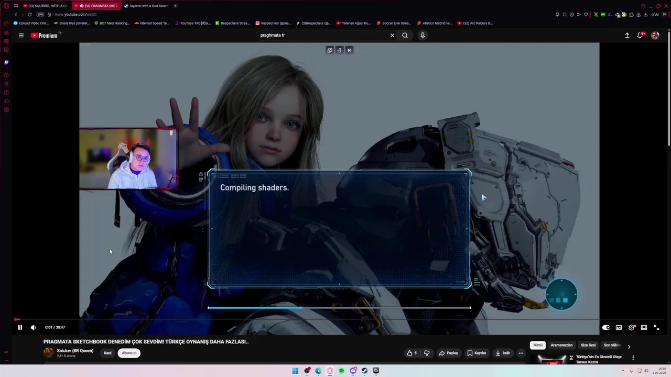The image size is (671, 377).
Task: Select the Aramanızdan filter chip
Action: (561, 345)
